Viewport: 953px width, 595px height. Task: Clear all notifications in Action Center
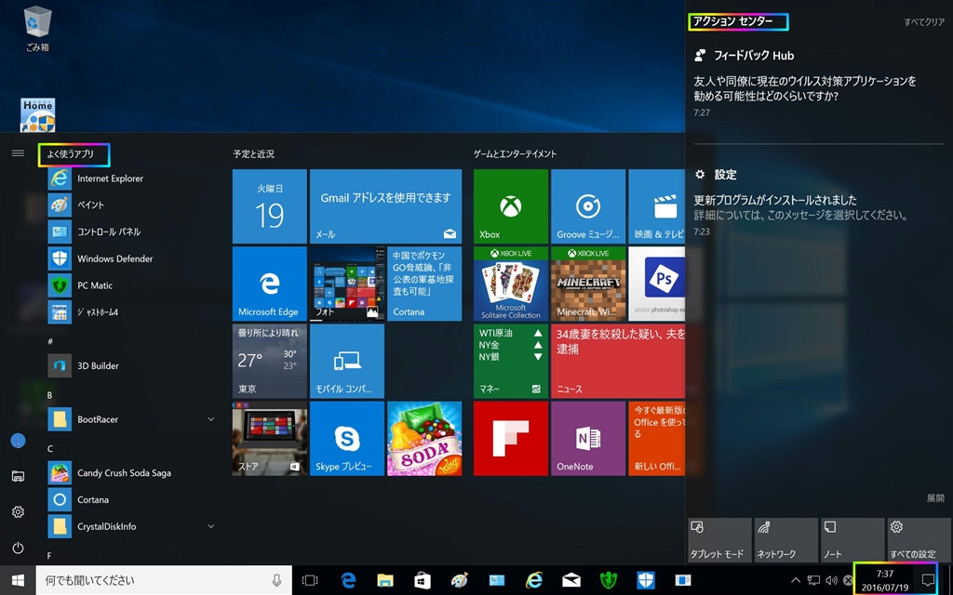point(923,22)
